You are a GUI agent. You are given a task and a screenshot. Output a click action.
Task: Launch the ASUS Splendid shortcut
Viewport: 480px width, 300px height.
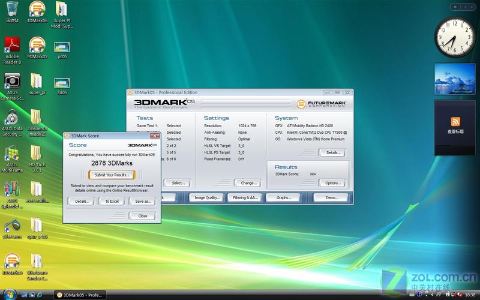(12, 195)
